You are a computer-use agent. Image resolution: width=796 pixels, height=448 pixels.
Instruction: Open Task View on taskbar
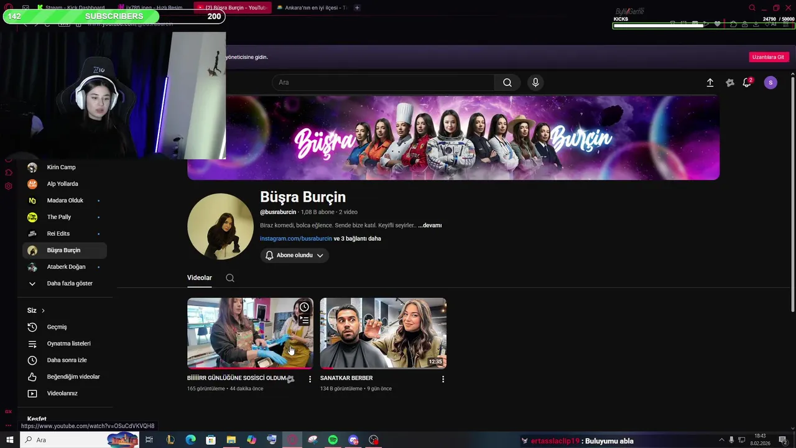pyautogui.click(x=149, y=440)
